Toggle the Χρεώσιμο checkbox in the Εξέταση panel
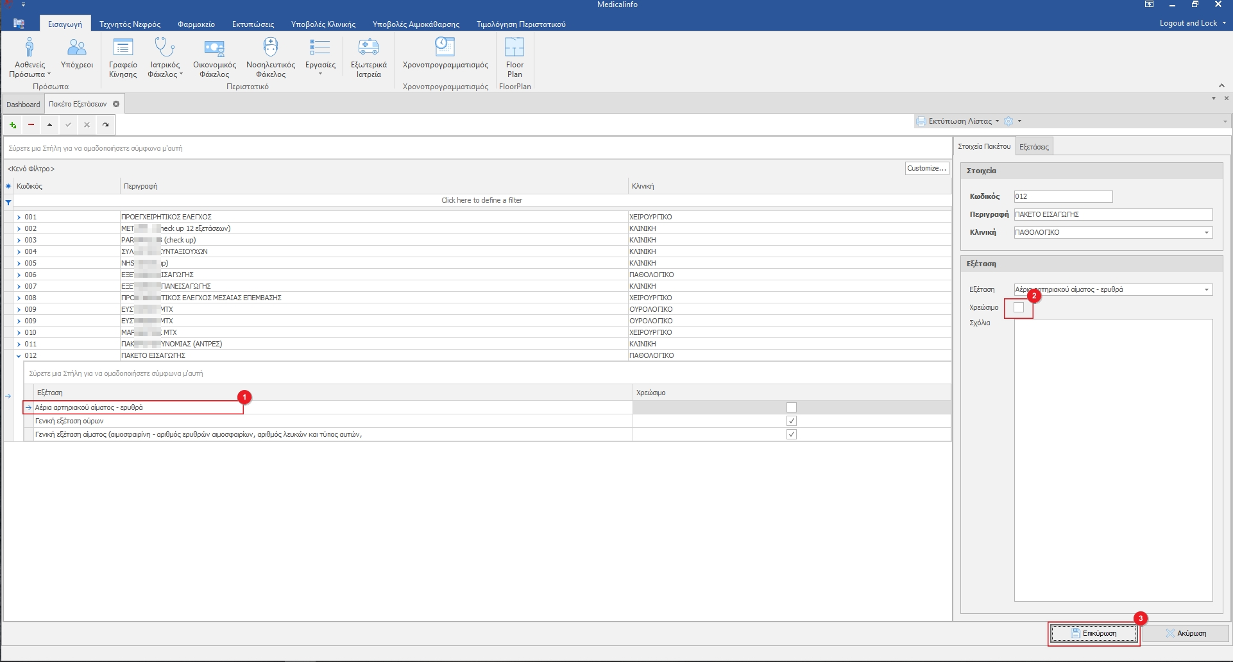This screenshot has width=1233, height=662. pos(1019,308)
